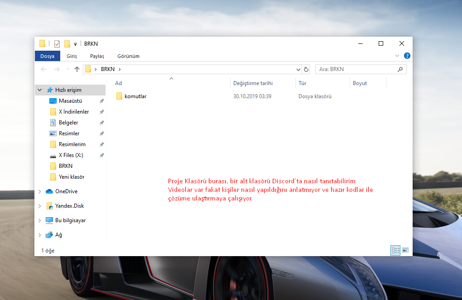Click New folder icon in title bar
Viewport: 462px width, 300px height.
point(67,44)
